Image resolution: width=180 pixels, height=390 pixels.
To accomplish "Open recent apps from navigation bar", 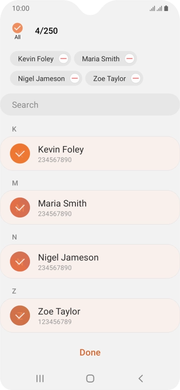I will coord(40,379).
